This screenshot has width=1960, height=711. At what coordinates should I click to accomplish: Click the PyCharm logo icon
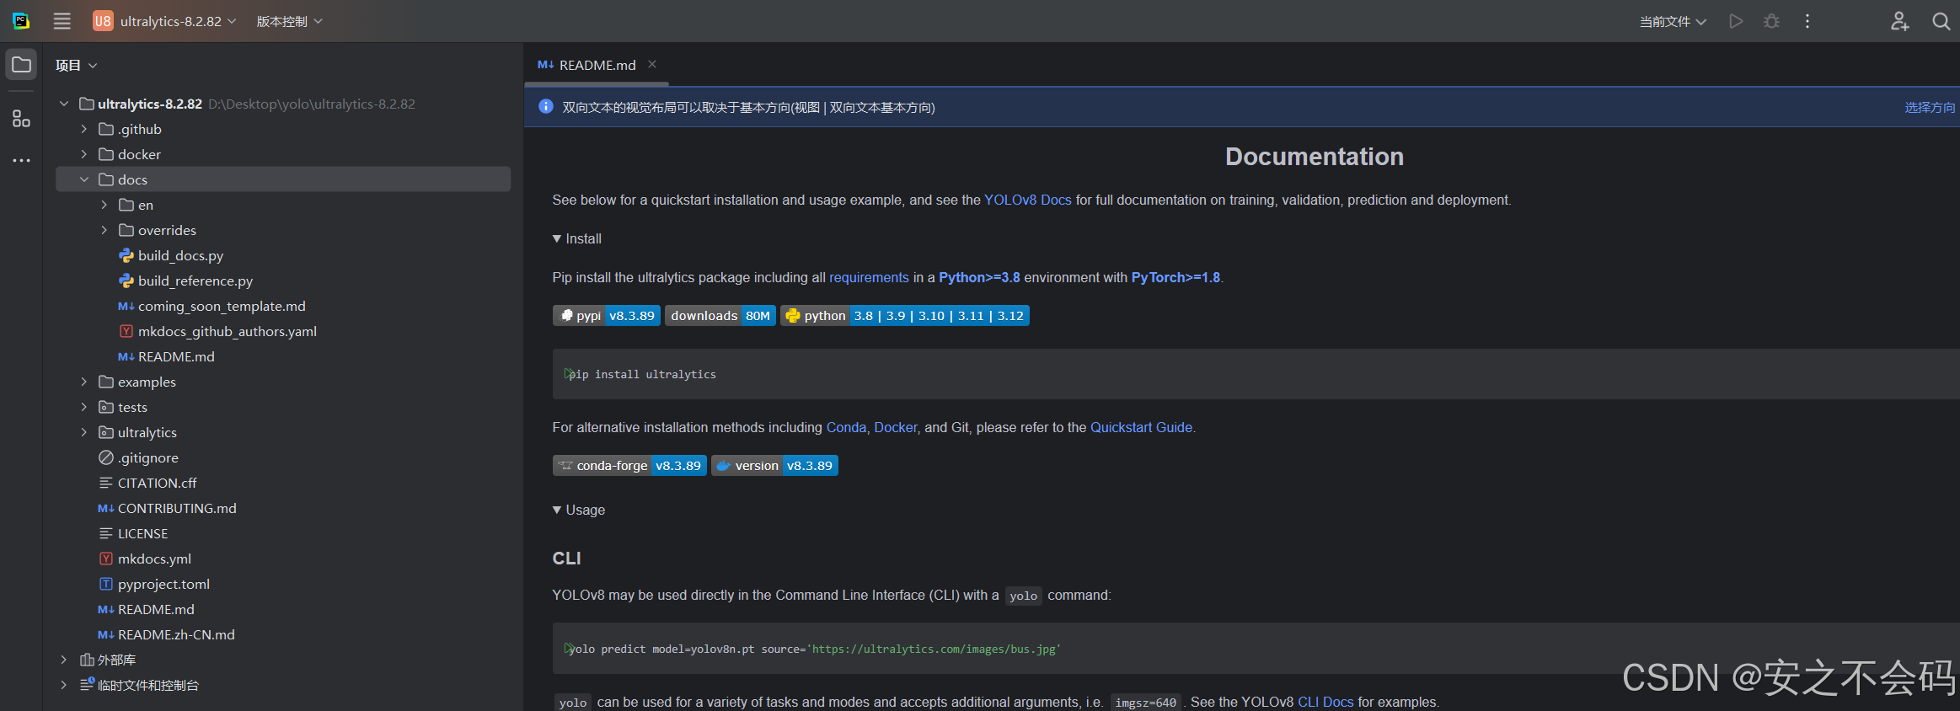[21, 21]
